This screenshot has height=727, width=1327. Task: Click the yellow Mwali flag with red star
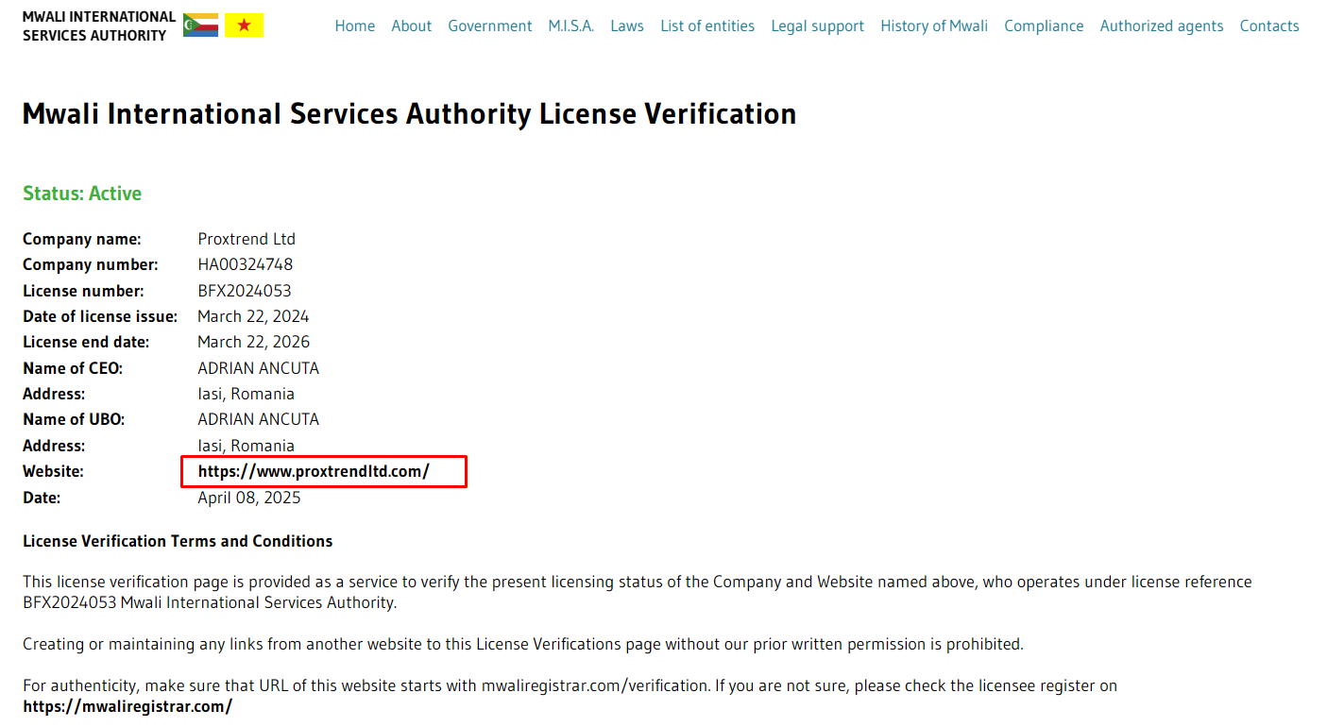pos(244,25)
